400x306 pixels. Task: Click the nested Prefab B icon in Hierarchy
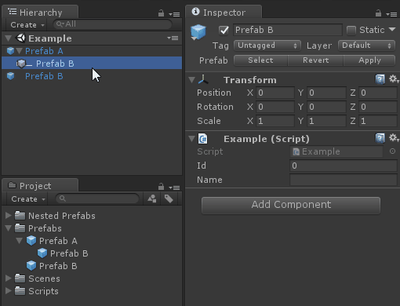point(21,64)
